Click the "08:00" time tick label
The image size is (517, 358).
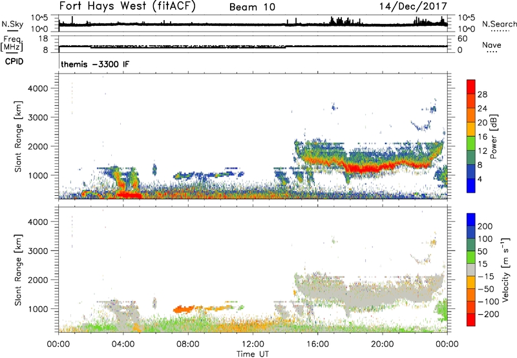(x=188, y=344)
